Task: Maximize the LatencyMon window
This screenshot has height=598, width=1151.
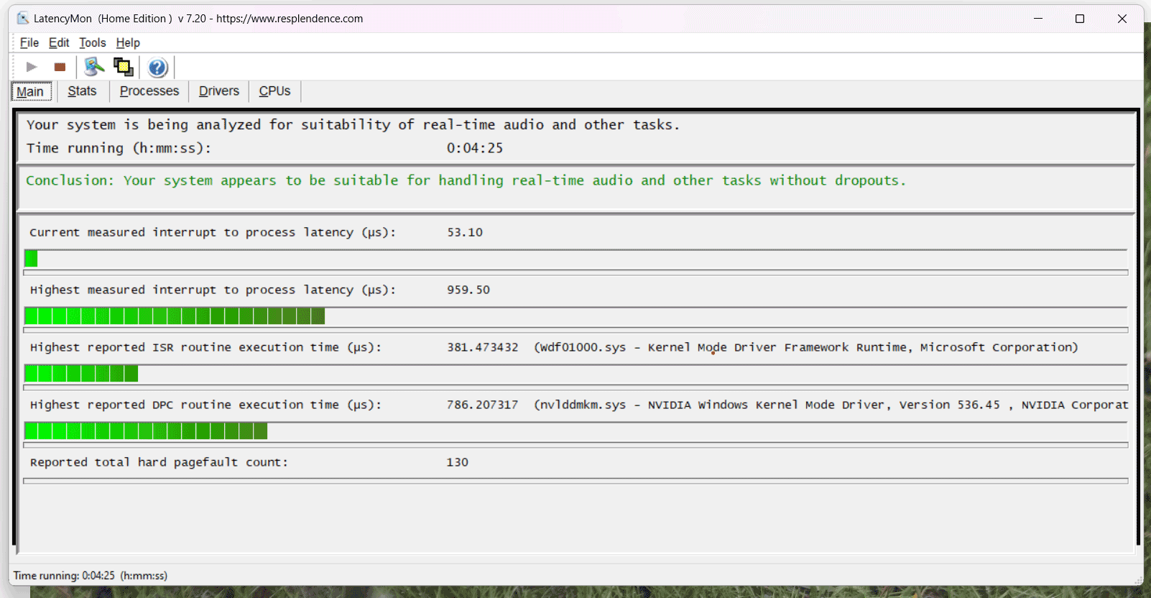Action: coord(1080,19)
